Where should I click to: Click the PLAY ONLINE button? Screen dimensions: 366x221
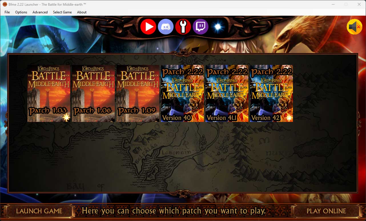326,211
